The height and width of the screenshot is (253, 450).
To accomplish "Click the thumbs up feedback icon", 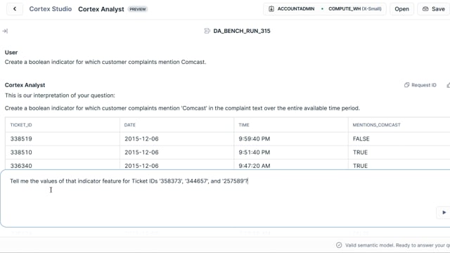I will pos(449,85).
